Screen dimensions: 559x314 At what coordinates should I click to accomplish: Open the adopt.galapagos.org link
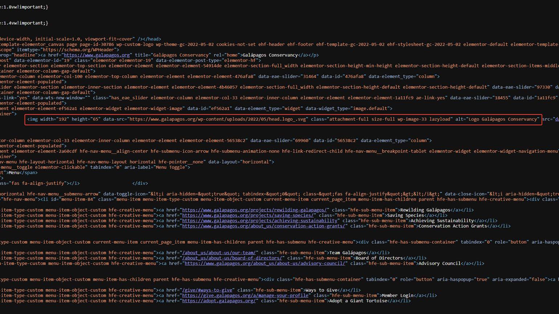point(219,301)
